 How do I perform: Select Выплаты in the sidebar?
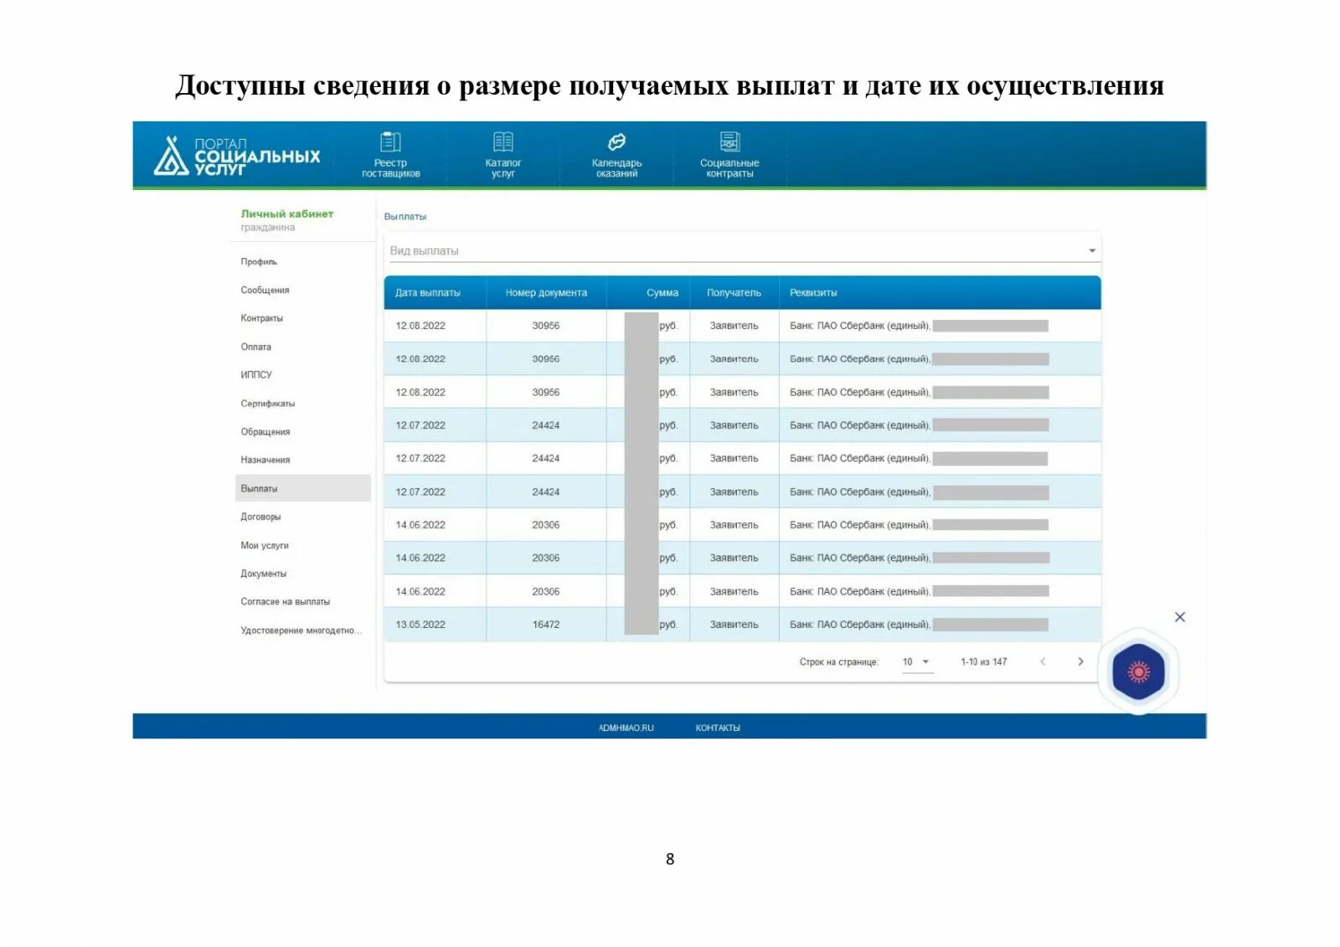click(303, 488)
